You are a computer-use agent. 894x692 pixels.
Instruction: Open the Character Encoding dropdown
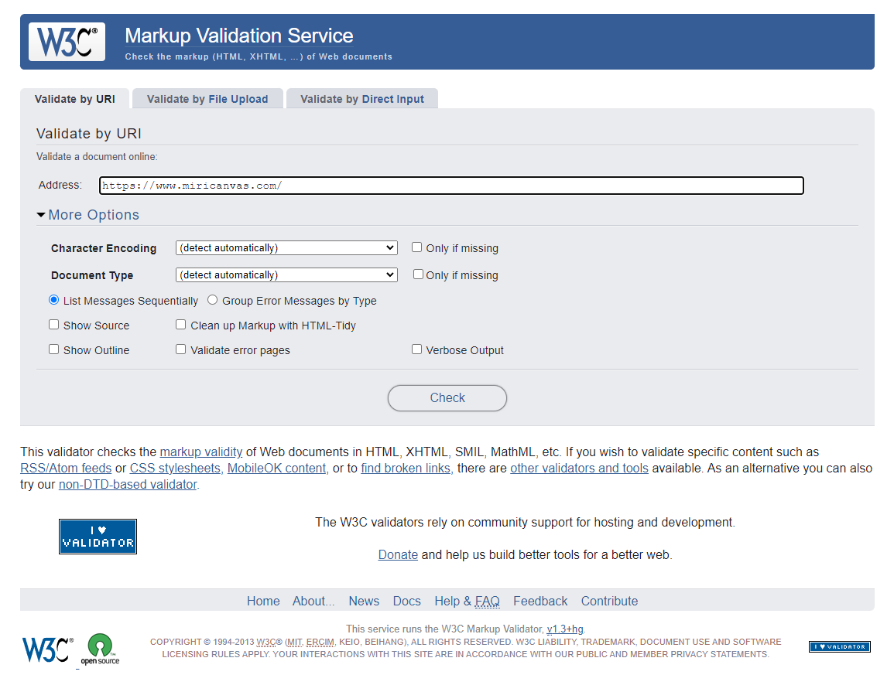(286, 247)
